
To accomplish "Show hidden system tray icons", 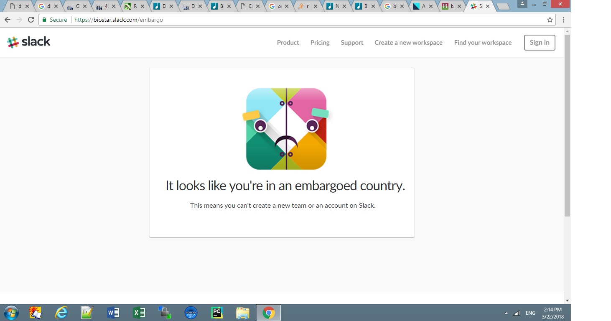I will (506, 313).
